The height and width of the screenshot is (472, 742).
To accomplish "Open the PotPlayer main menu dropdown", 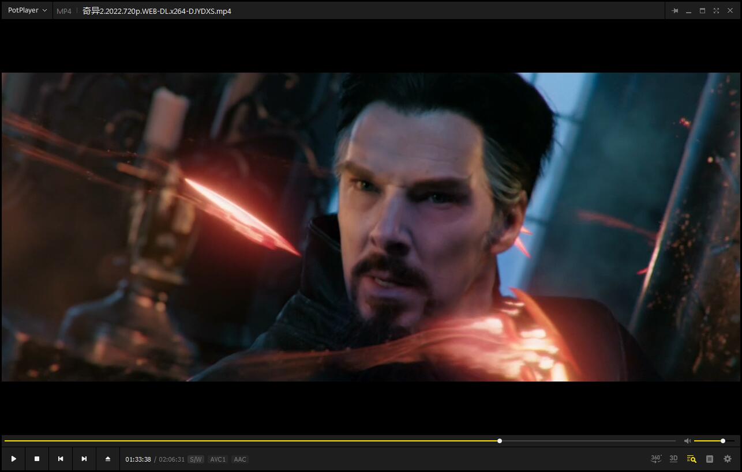I will (28, 10).
